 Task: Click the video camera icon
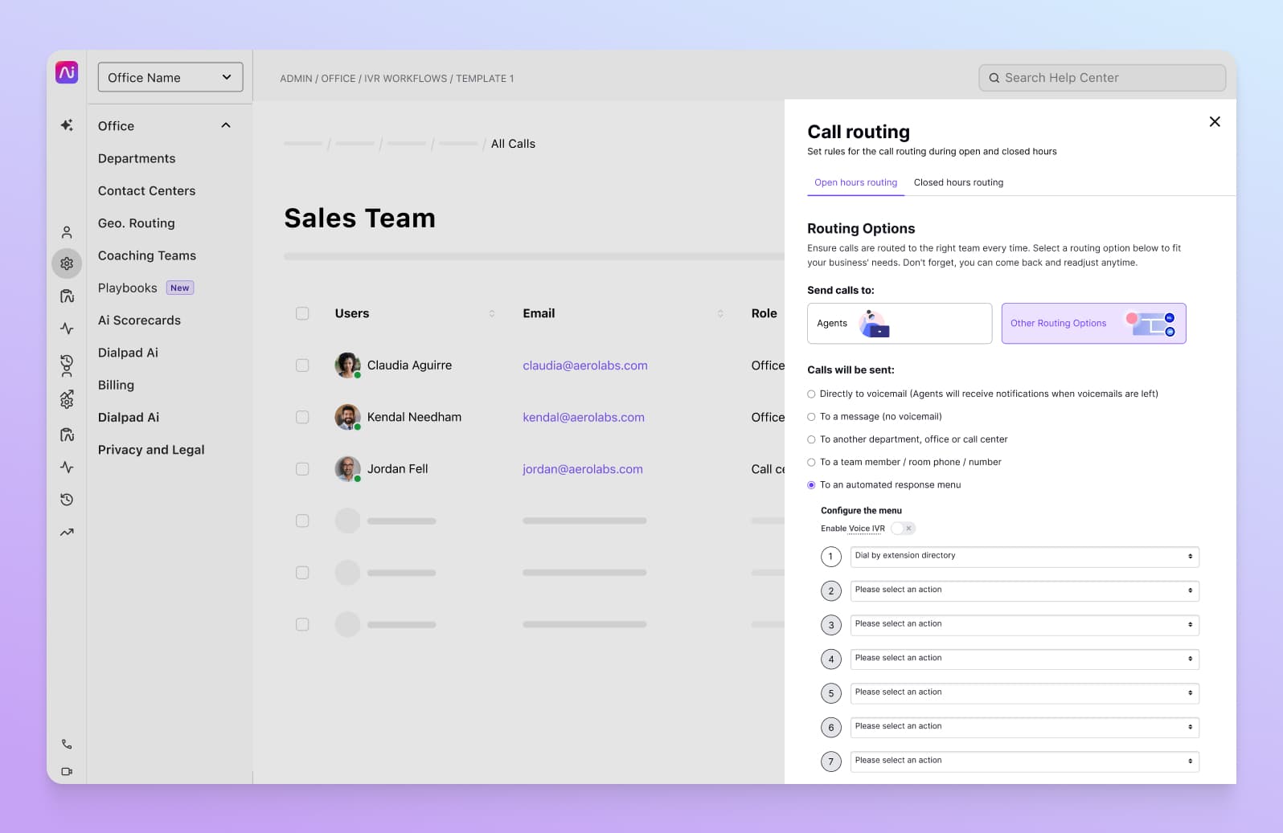point(67,771)
